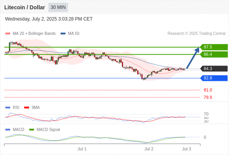Click the 81.0 support level label
This screenshot has width=229, height=155.
(208, 90)
